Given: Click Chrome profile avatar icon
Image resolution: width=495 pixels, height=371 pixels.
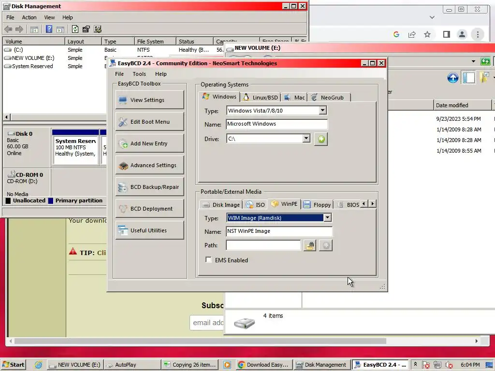Looking at the screenshot, I should point(462,34).
